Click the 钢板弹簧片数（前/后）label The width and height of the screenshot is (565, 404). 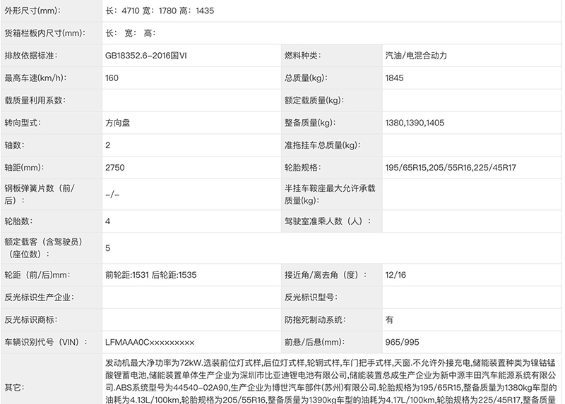click(x=40, y=195)
